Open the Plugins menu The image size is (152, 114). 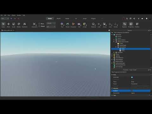point(14,15)
